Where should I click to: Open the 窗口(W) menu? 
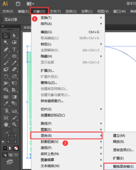119,11
